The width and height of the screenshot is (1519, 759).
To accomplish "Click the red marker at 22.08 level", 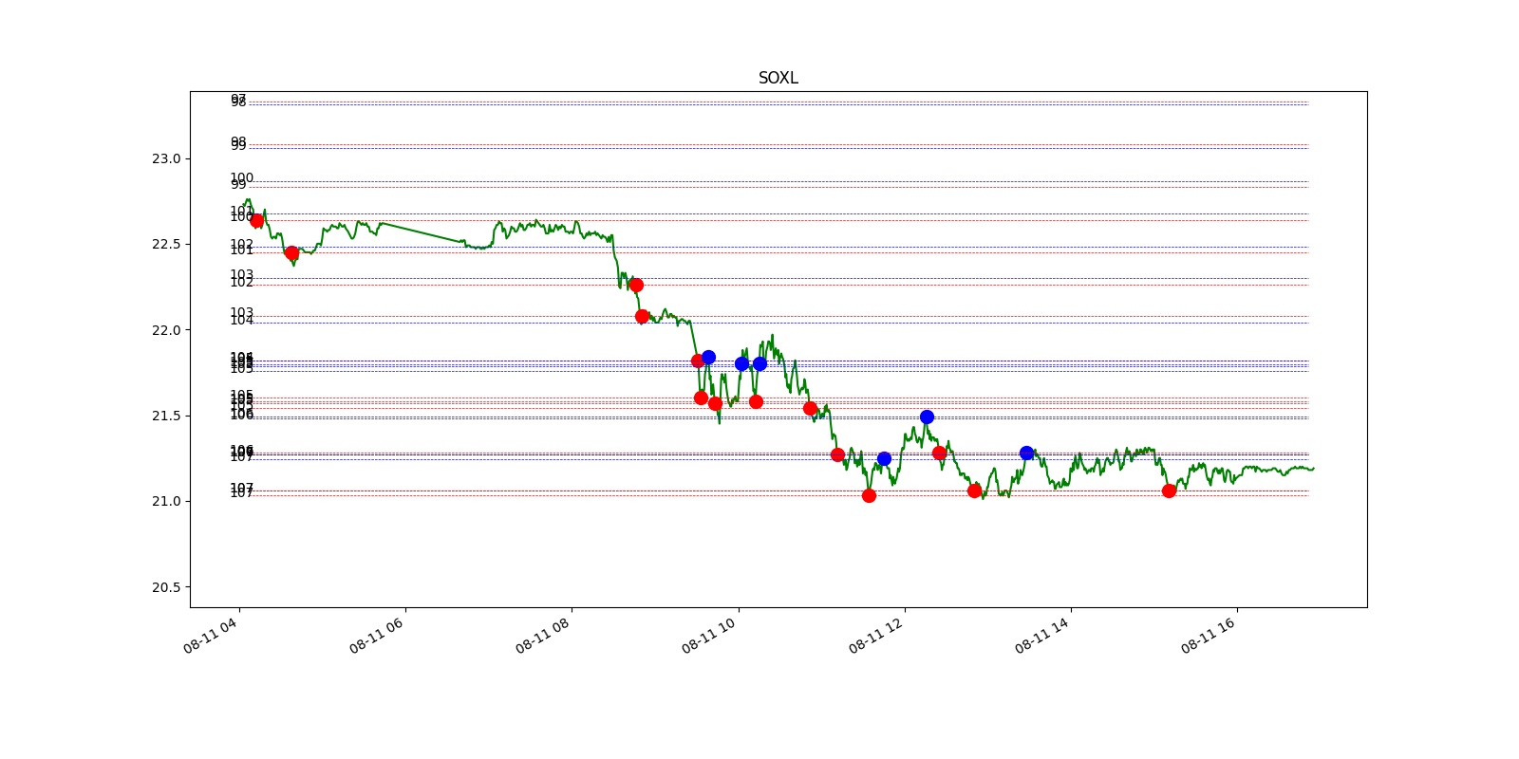I will coord(642,316).
